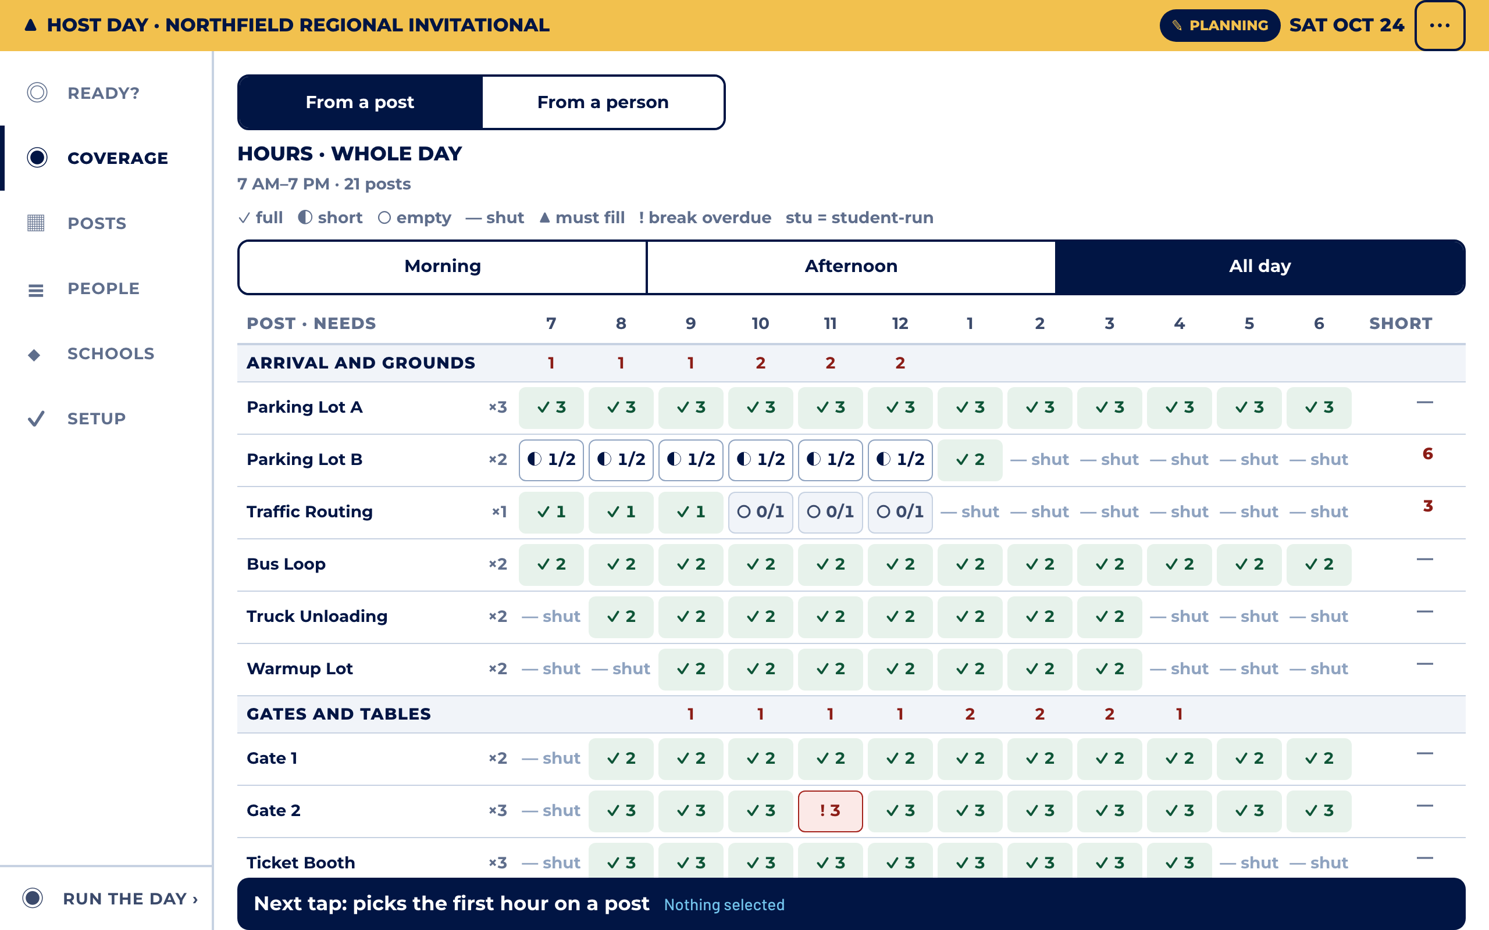Click the Ready? ring icon in sidebar

pos(37,92)
